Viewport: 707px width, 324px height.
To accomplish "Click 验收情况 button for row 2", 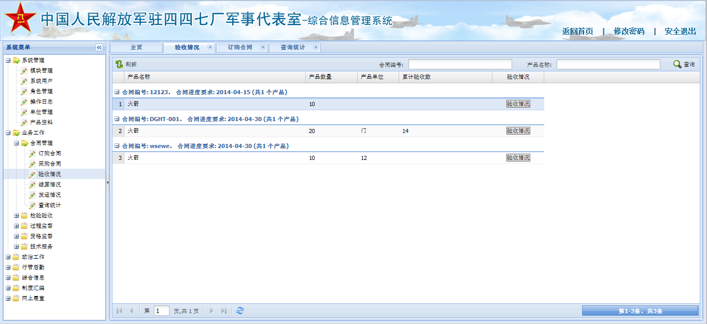I will pos(518,131).
